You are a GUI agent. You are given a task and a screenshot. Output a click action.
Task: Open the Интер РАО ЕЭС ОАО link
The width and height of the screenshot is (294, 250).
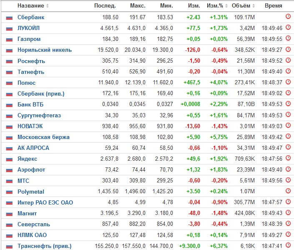coord(45,202)
